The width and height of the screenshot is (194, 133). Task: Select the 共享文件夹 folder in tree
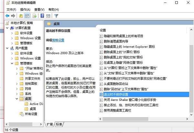click(x=32, y=79)
